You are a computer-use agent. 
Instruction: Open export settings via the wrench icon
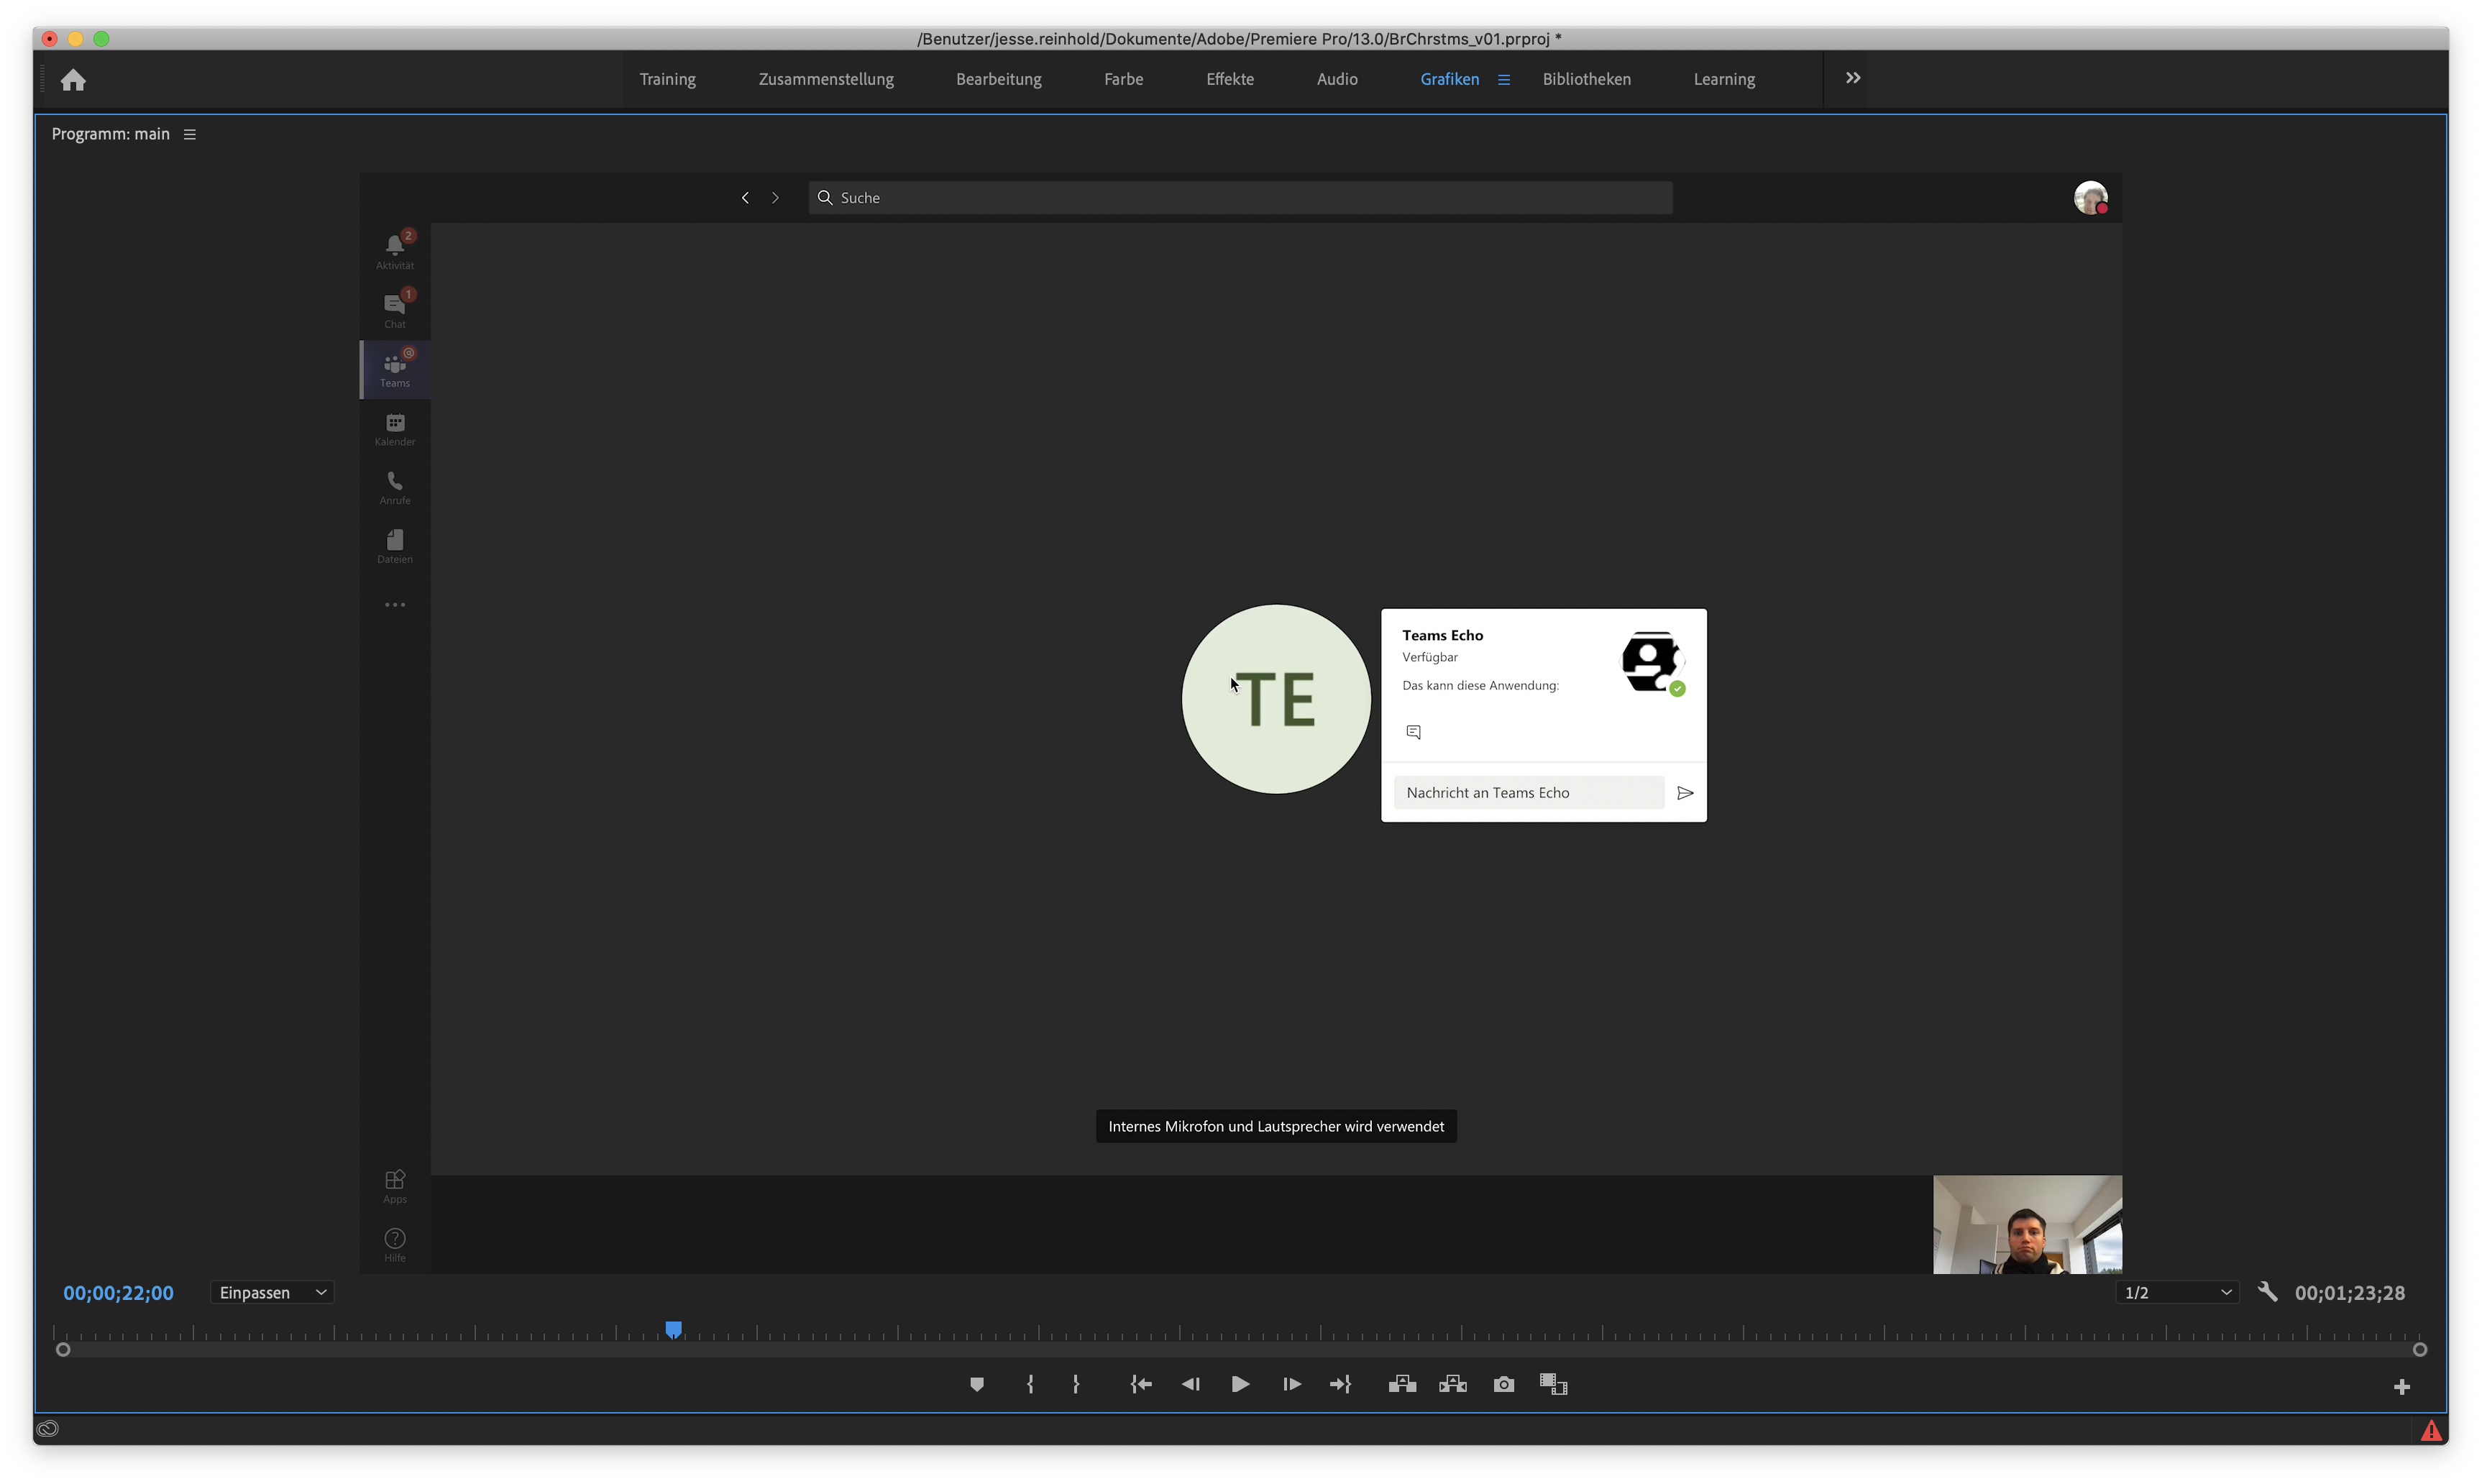point(2267,1291)
